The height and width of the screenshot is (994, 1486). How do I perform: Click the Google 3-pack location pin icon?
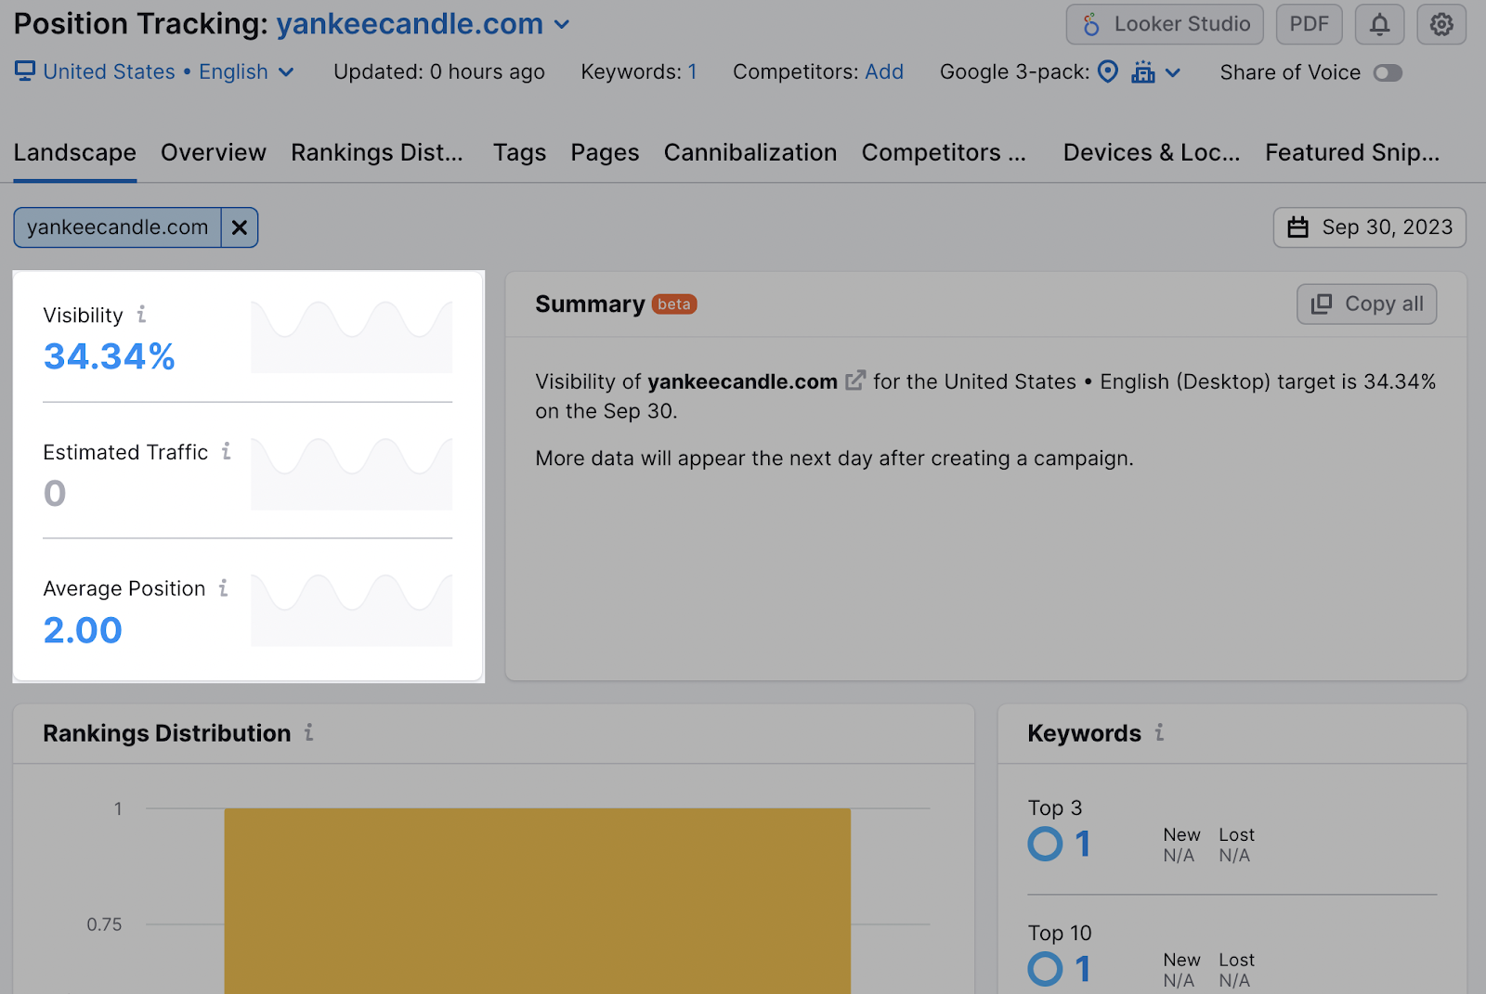click(1108, 71)
